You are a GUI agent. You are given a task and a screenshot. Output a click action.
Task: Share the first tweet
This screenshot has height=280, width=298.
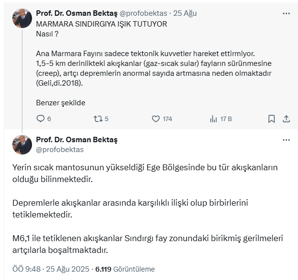tap(286, 119)
